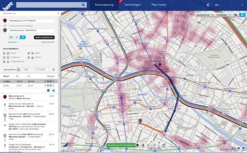Pan the map left with the pad arrow
The height and width of the screenshot is (153, 247).
click(148, 145)
